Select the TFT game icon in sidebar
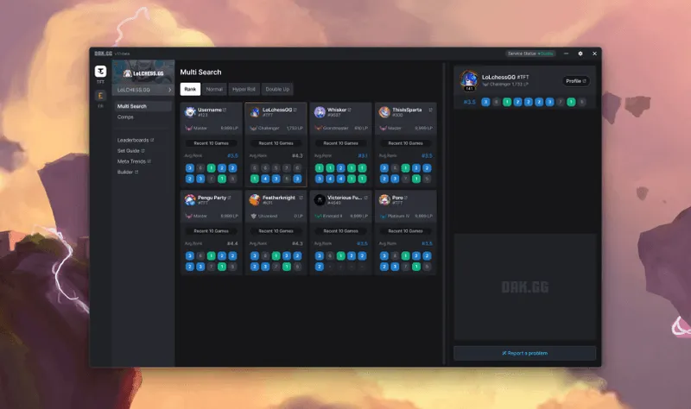691x409 pixels. (x=100, y=72)
